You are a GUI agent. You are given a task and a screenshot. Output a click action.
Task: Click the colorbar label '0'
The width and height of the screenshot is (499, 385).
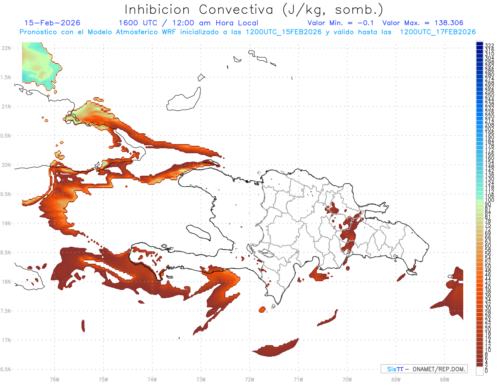(x=486, y=371)
